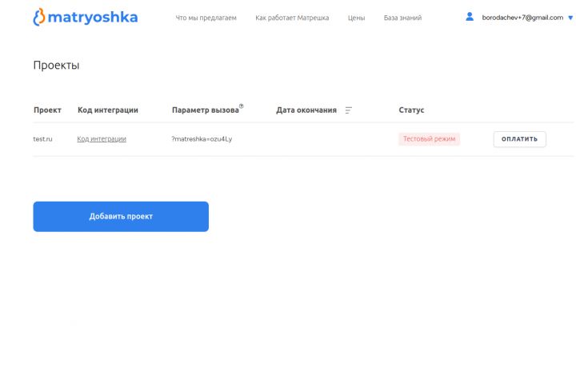Click the account email borodachev+7@gmail.com

[x=522, y=18]
